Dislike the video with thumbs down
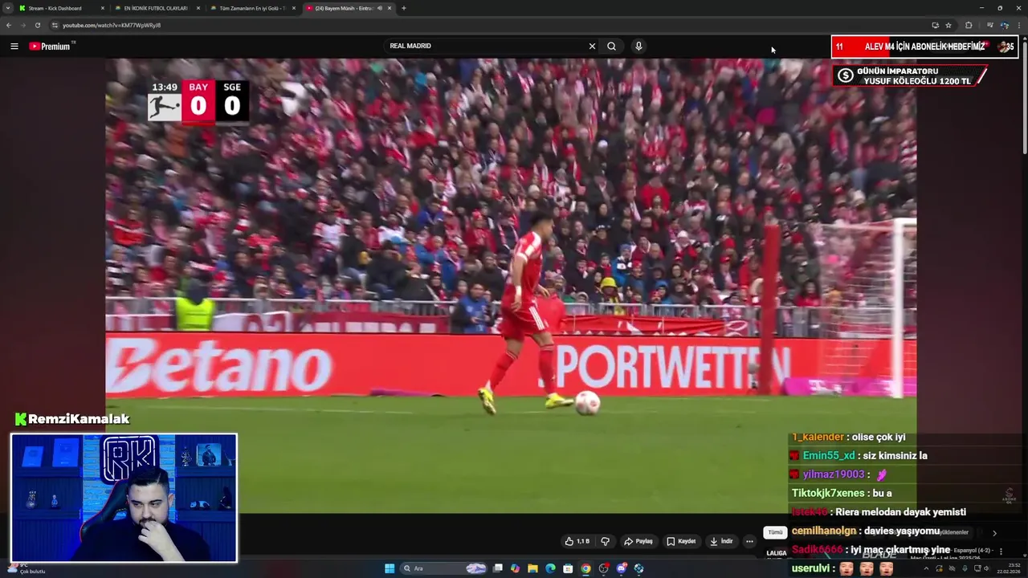1028x578 pixels. [x=606, y=541]
